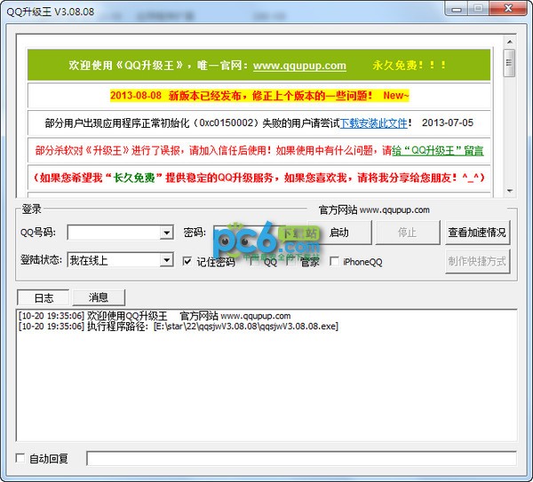The width and height of the screenshot is (533, 482).
Task: Toggle the 管家 checkbox
Action: click(x=291, y=262)
